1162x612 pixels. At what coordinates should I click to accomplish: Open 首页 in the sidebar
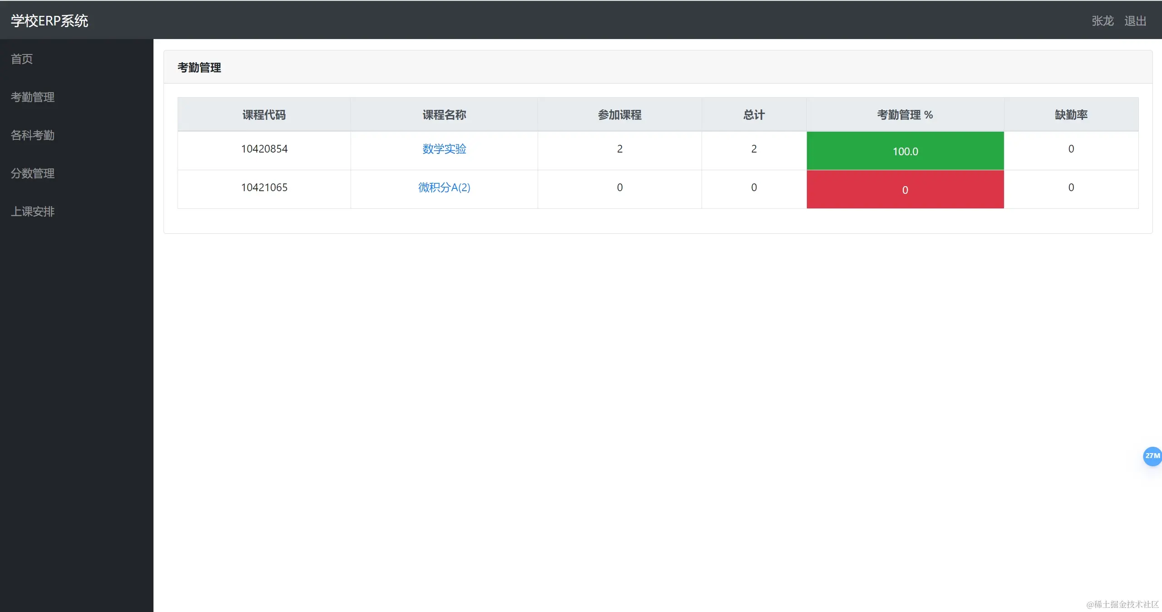tap(22, 59)
